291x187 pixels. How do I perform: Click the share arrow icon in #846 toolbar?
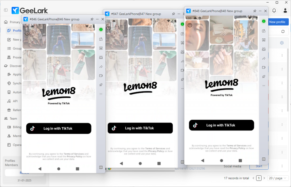101,67
